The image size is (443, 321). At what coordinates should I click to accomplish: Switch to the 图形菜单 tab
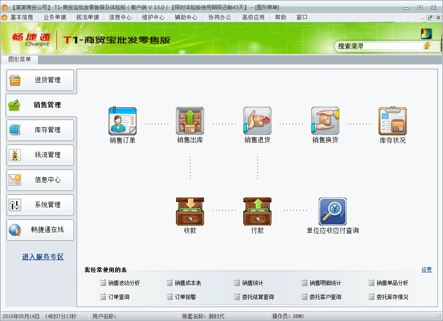[20, 60]
